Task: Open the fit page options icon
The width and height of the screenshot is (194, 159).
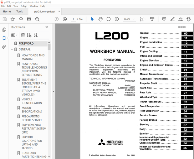Action: pos(143,19)
